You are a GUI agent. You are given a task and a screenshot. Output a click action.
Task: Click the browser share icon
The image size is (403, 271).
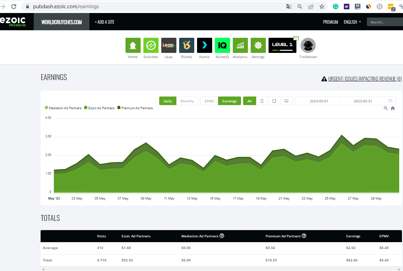coord(311,7)
